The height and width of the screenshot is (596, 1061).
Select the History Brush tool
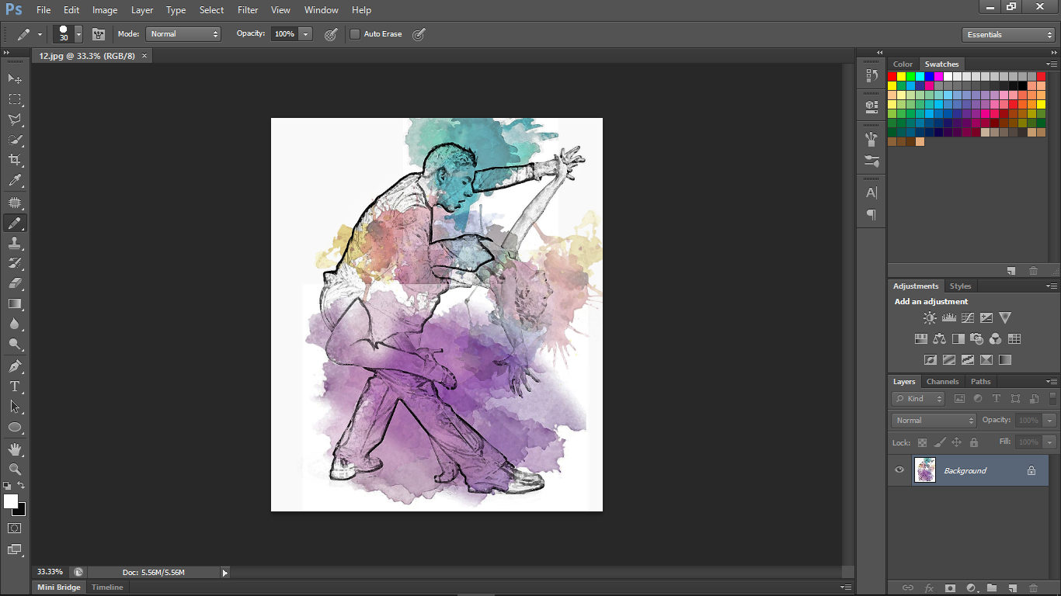15,264
